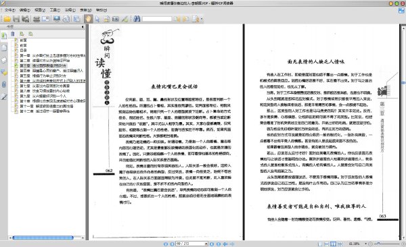Switch to single page layout

click(320, 244)
